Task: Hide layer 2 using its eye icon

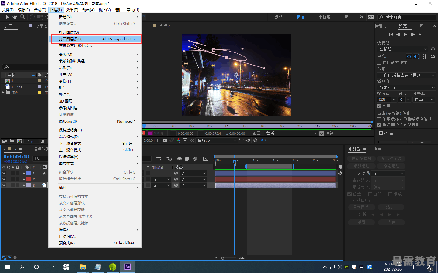Action: tap(4, 179)
